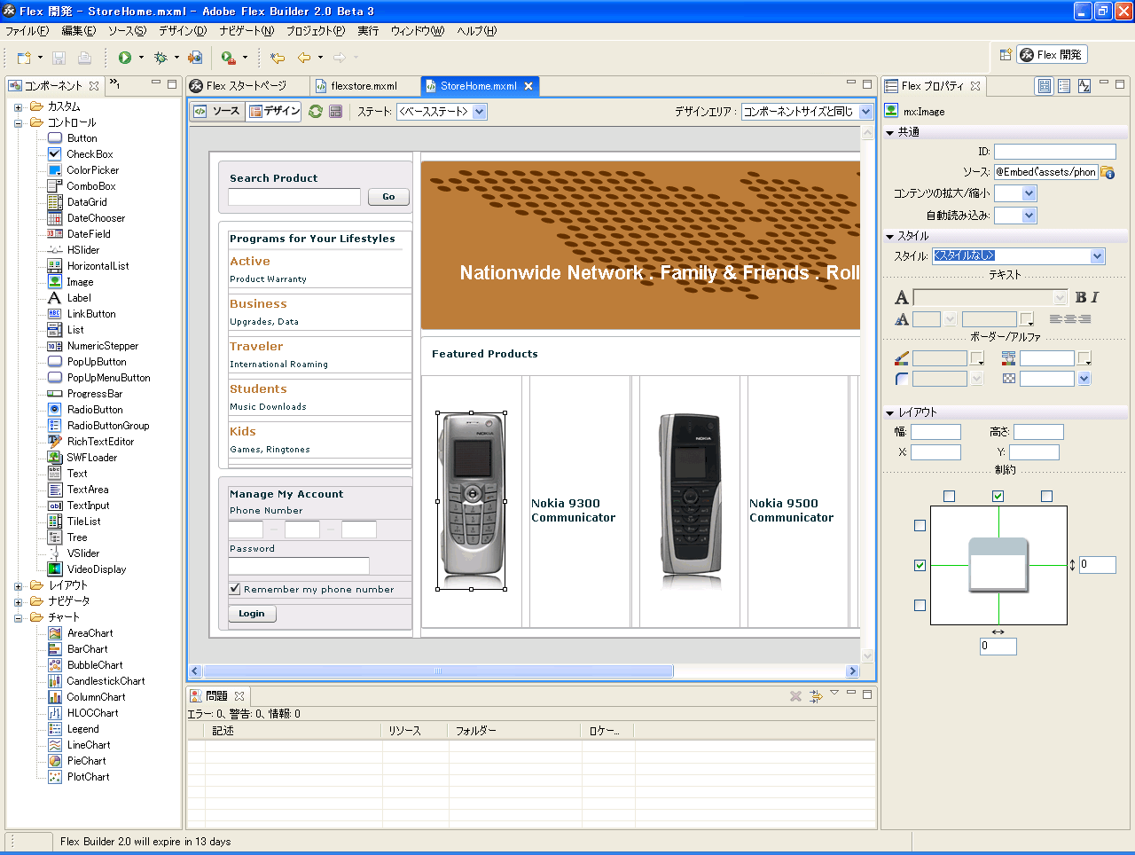Toggle Remember my phone number checkbox
The image size is (1135, 855).
tap(235, 588)
